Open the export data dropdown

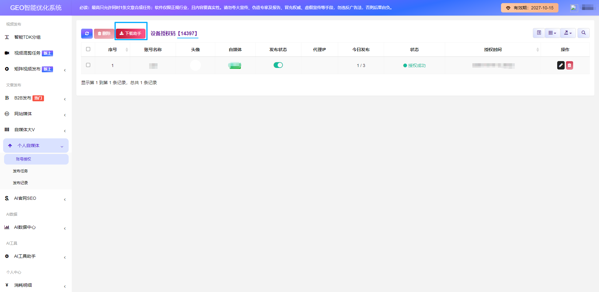(568, 33)
